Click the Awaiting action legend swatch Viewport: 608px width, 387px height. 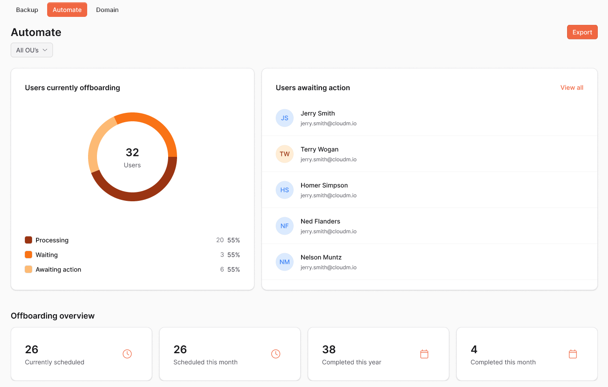click(x=28, y=270)
